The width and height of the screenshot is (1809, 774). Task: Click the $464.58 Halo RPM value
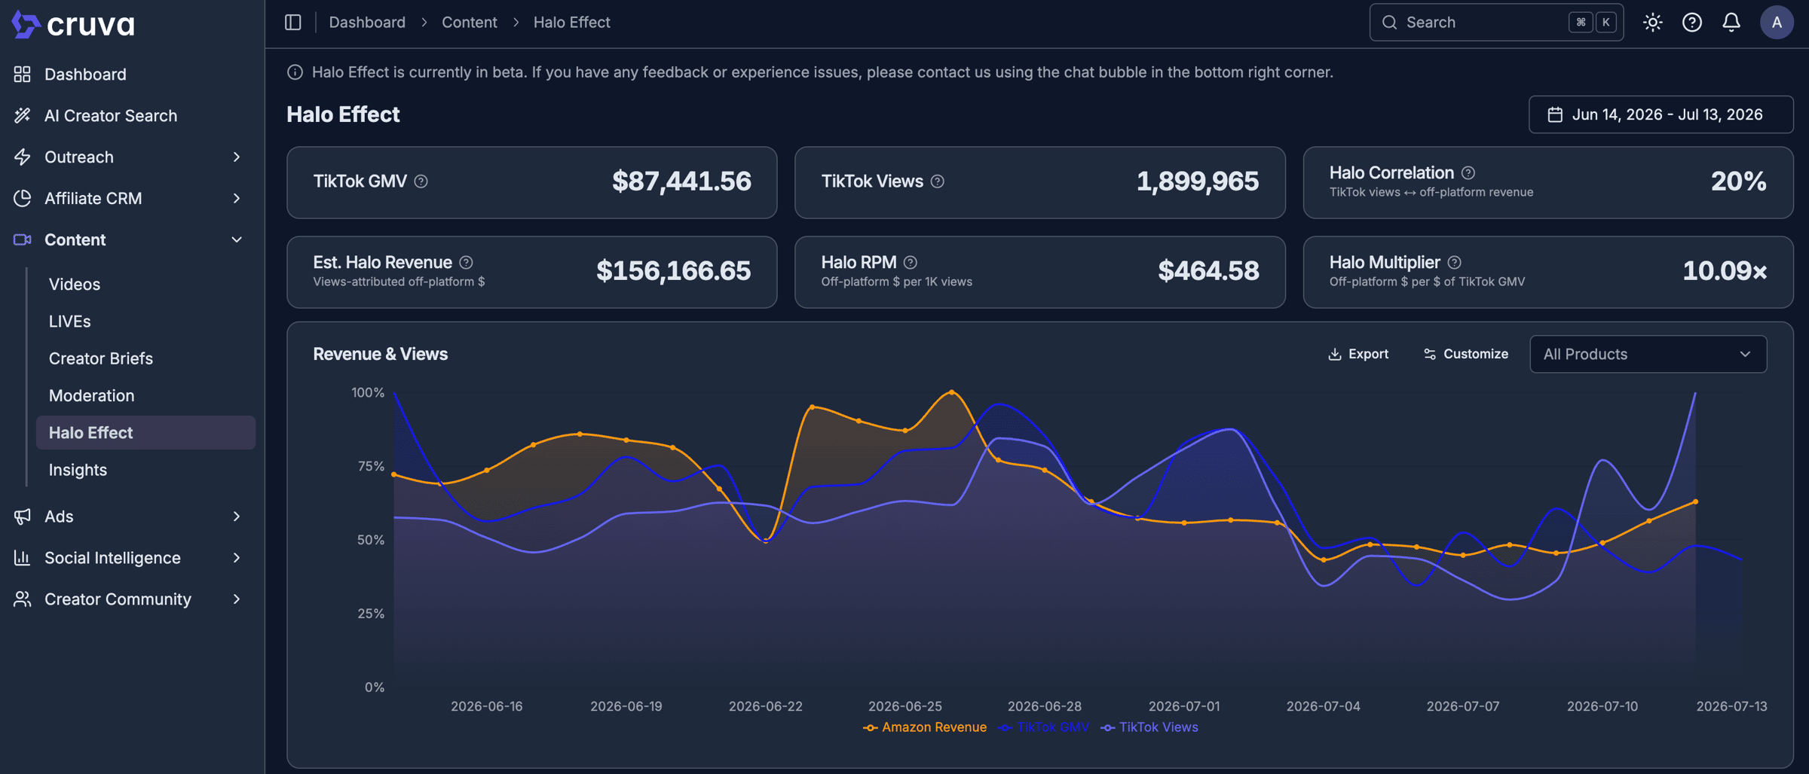tap(1208, 271)
